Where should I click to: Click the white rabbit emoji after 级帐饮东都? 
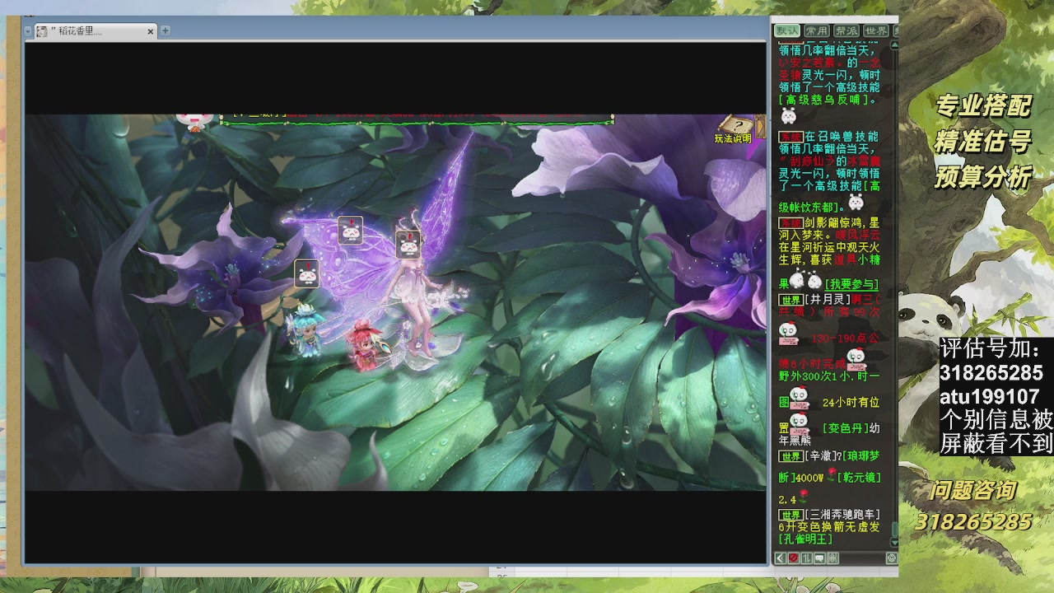856,202
